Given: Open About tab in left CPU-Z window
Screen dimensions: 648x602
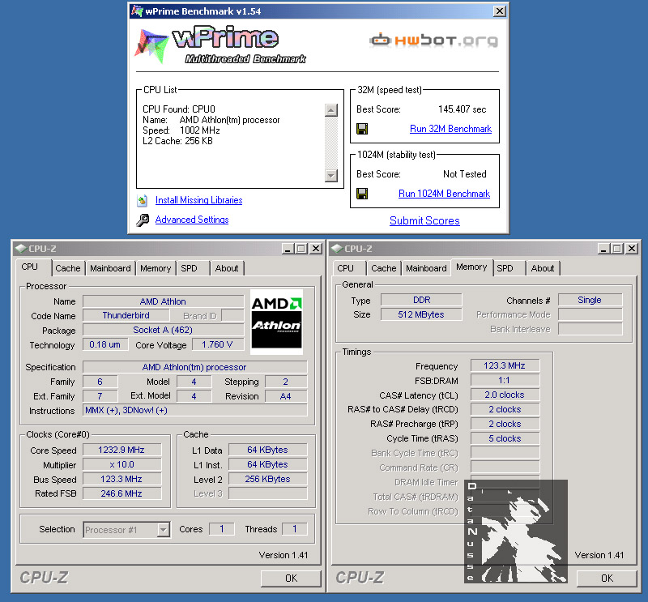Looking at the screenshot, I should pos(227,268).
